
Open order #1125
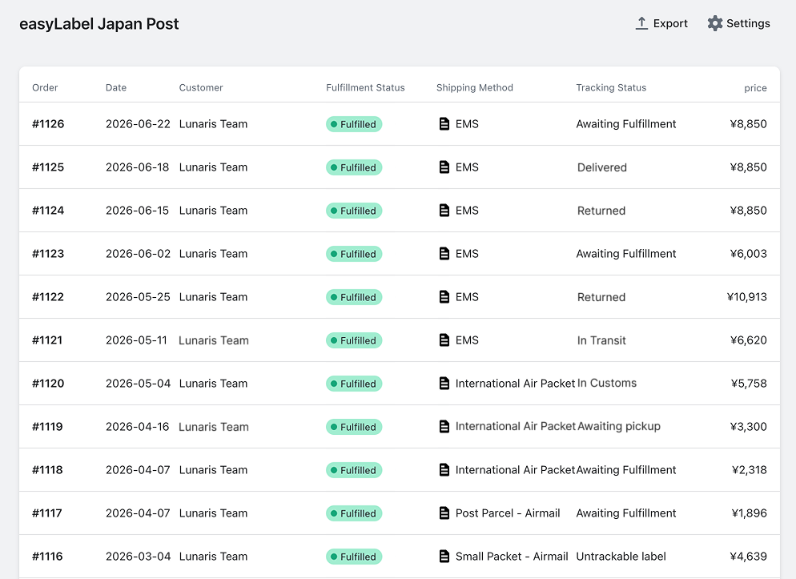click(x=48, y=167)
